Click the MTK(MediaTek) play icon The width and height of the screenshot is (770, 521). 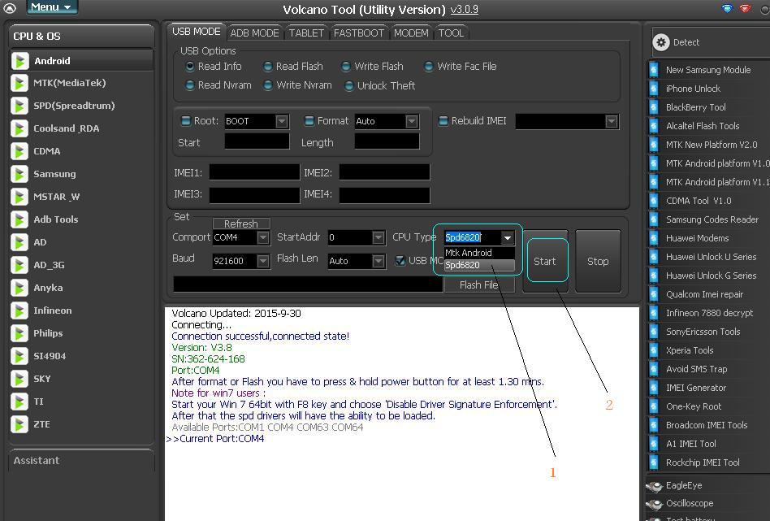(19, 83)
